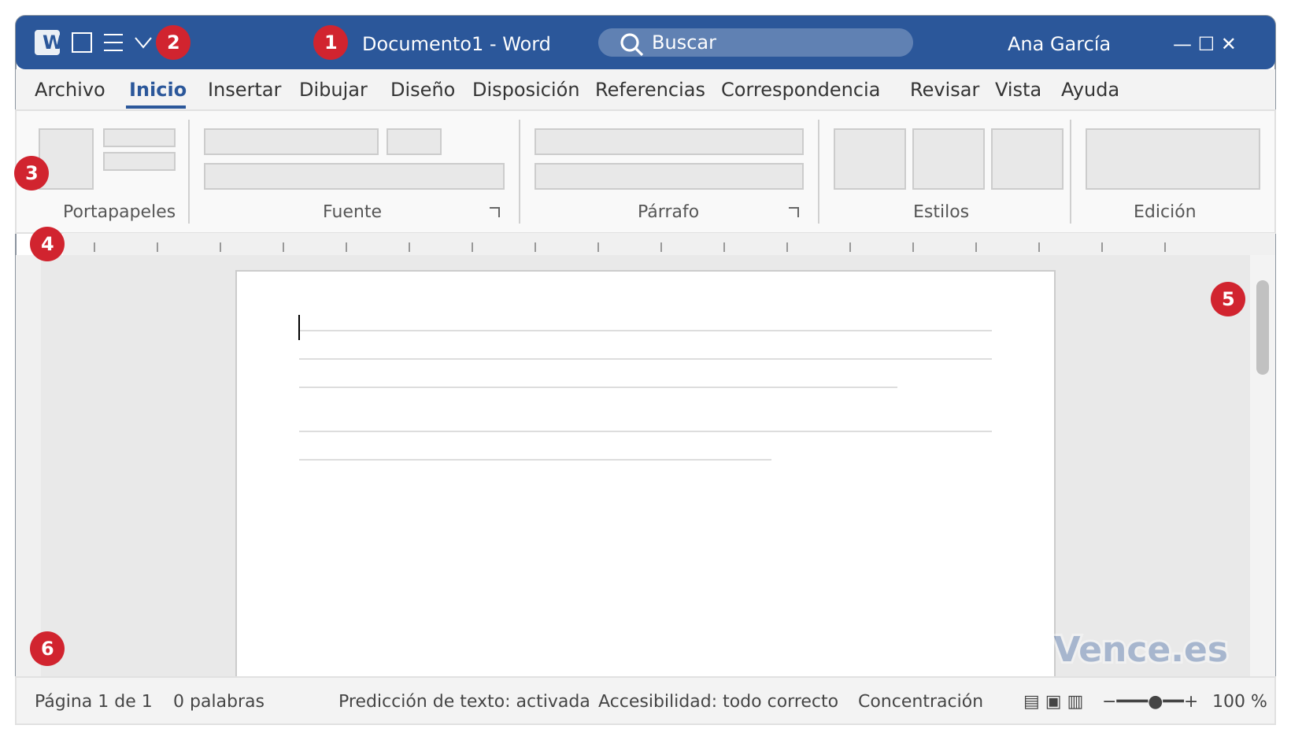The width and height of the screenshot is (1291, 740).
Task: Click the '0 palabras' word count
Action: coord(219,701)
